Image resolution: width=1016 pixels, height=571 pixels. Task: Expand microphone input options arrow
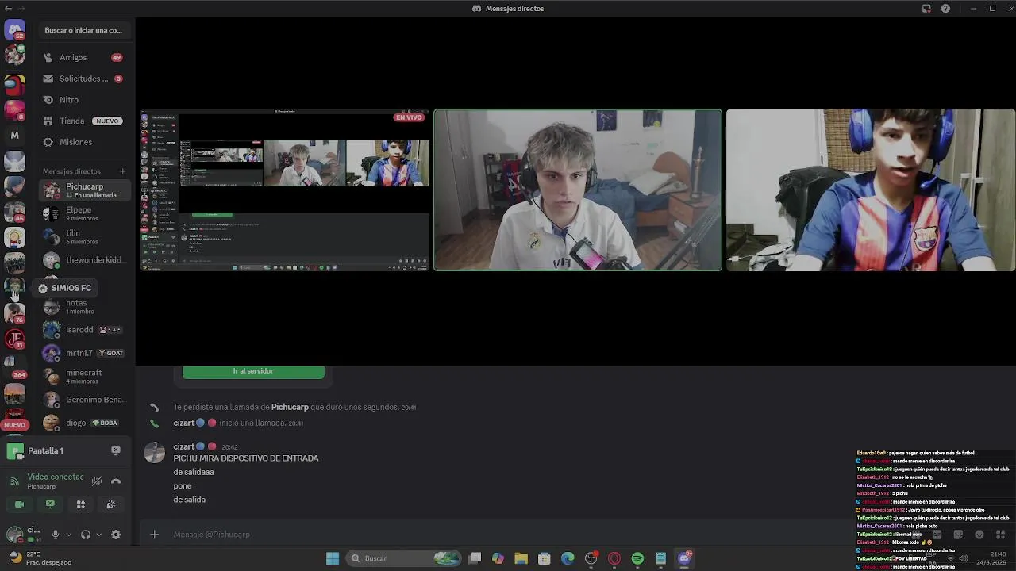68,535
